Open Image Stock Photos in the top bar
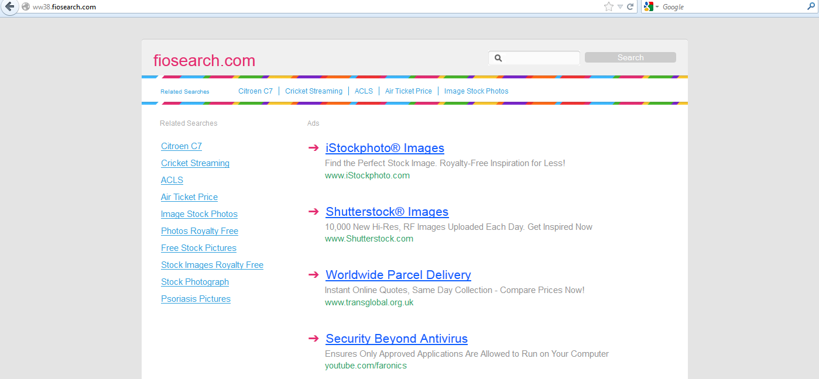Screen dimensions: 819x379 [x=476, y=91]
